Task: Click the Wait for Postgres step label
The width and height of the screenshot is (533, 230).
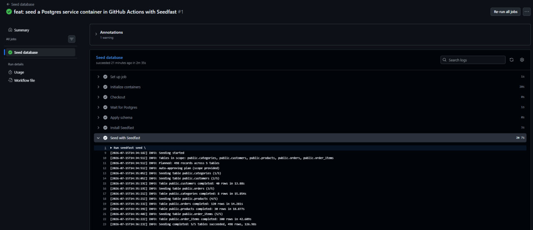Action: [124, 107]
